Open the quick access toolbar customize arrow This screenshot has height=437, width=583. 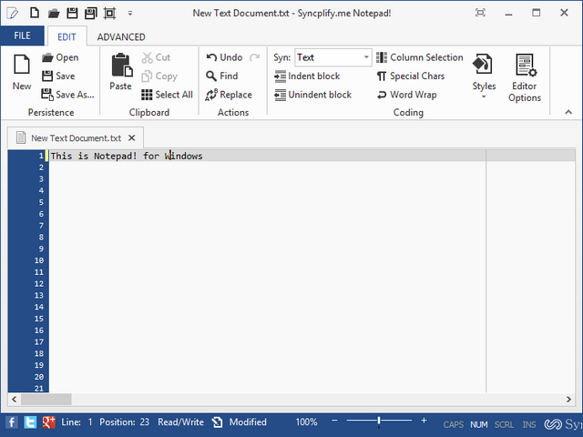coord(130,14)
